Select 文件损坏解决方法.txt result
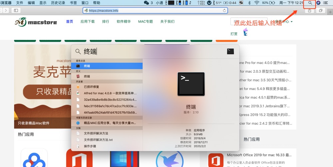The image size is (333, 167). tap(107, 140)
